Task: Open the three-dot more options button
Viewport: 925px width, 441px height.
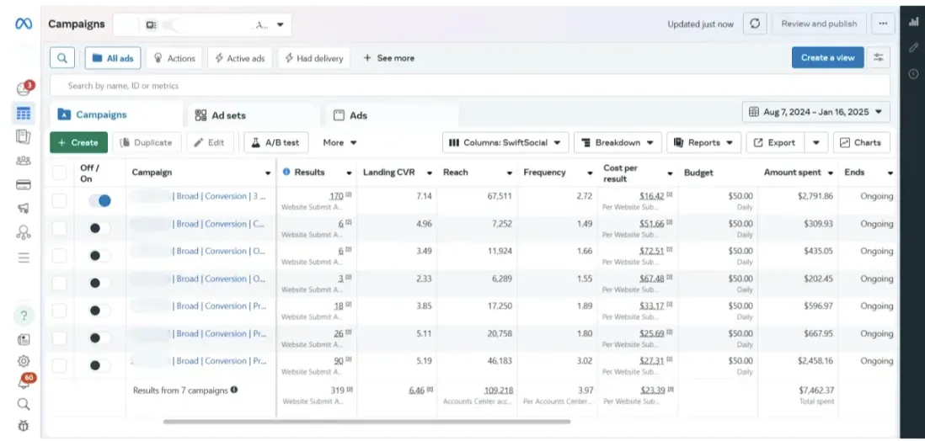Action: pyautogui.click(x=882, y=24)
